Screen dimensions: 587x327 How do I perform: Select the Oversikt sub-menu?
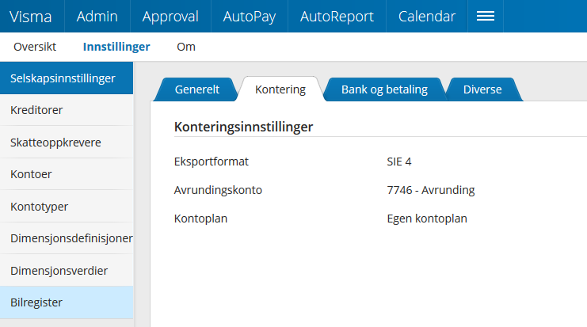(35, 47)
